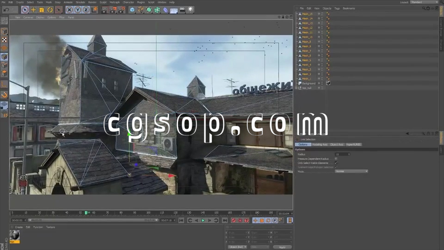Click the Model mode cube icon

[x=4, y=31]
